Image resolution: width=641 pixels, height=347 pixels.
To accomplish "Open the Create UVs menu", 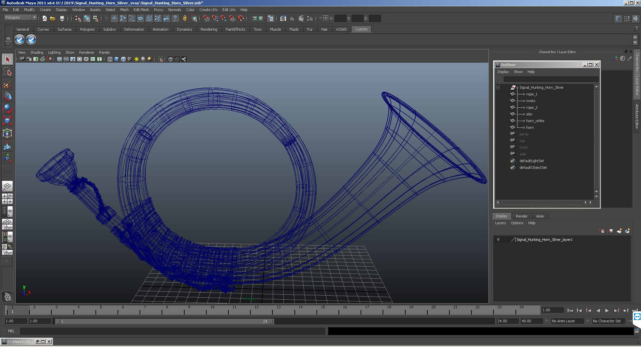I will coord(208,10).
